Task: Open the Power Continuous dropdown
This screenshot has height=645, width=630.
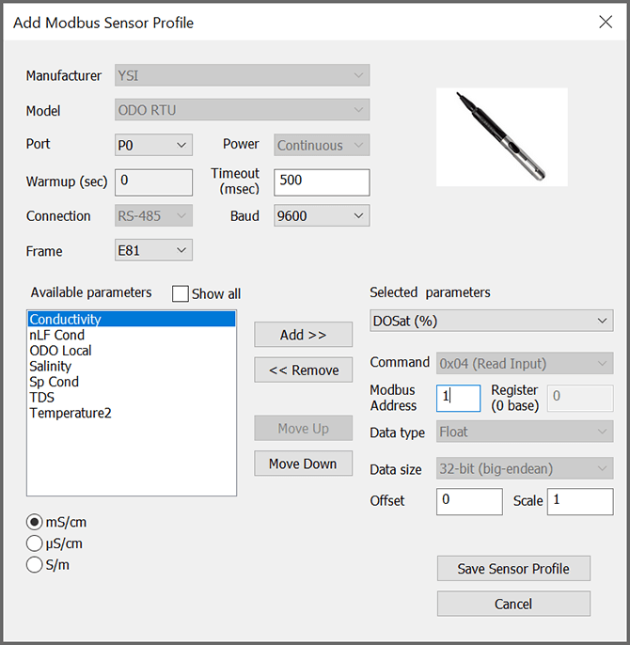Action: (322, 145)
